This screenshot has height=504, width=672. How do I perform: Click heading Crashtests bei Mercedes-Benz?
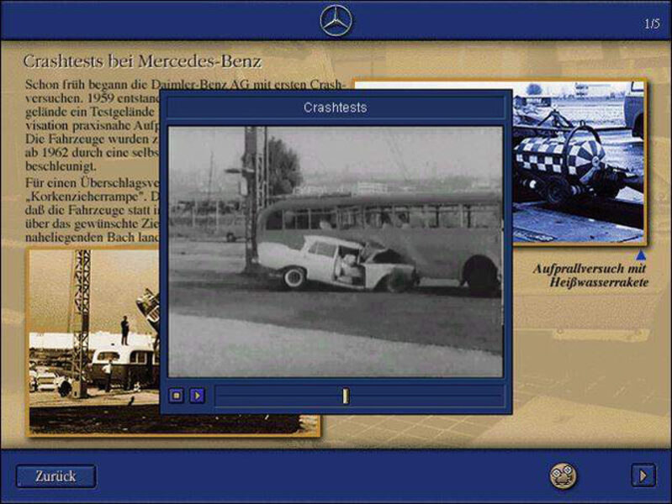click(142, 61)
